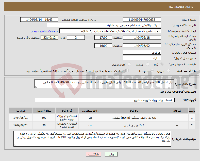Click the unit cell متر
This screenshot has height=161, width=200.
click(90, 118)
